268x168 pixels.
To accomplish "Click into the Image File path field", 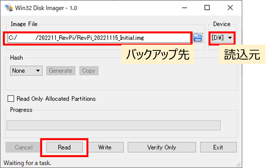I will pyautogui.click(x=99, y=38).
